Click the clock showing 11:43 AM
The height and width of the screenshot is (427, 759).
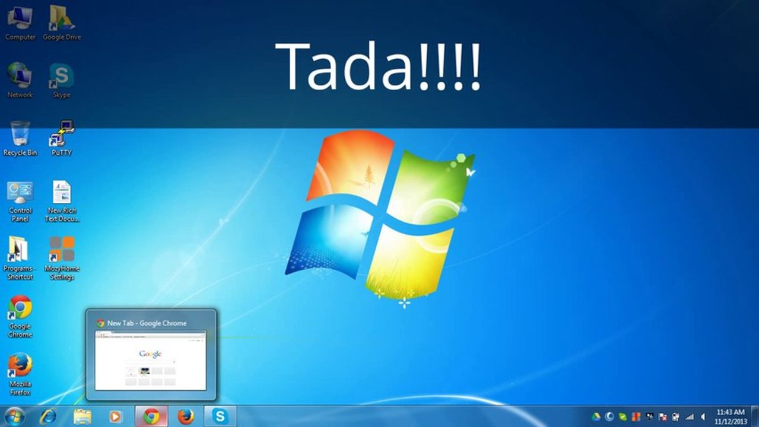[x=730, y=416]
